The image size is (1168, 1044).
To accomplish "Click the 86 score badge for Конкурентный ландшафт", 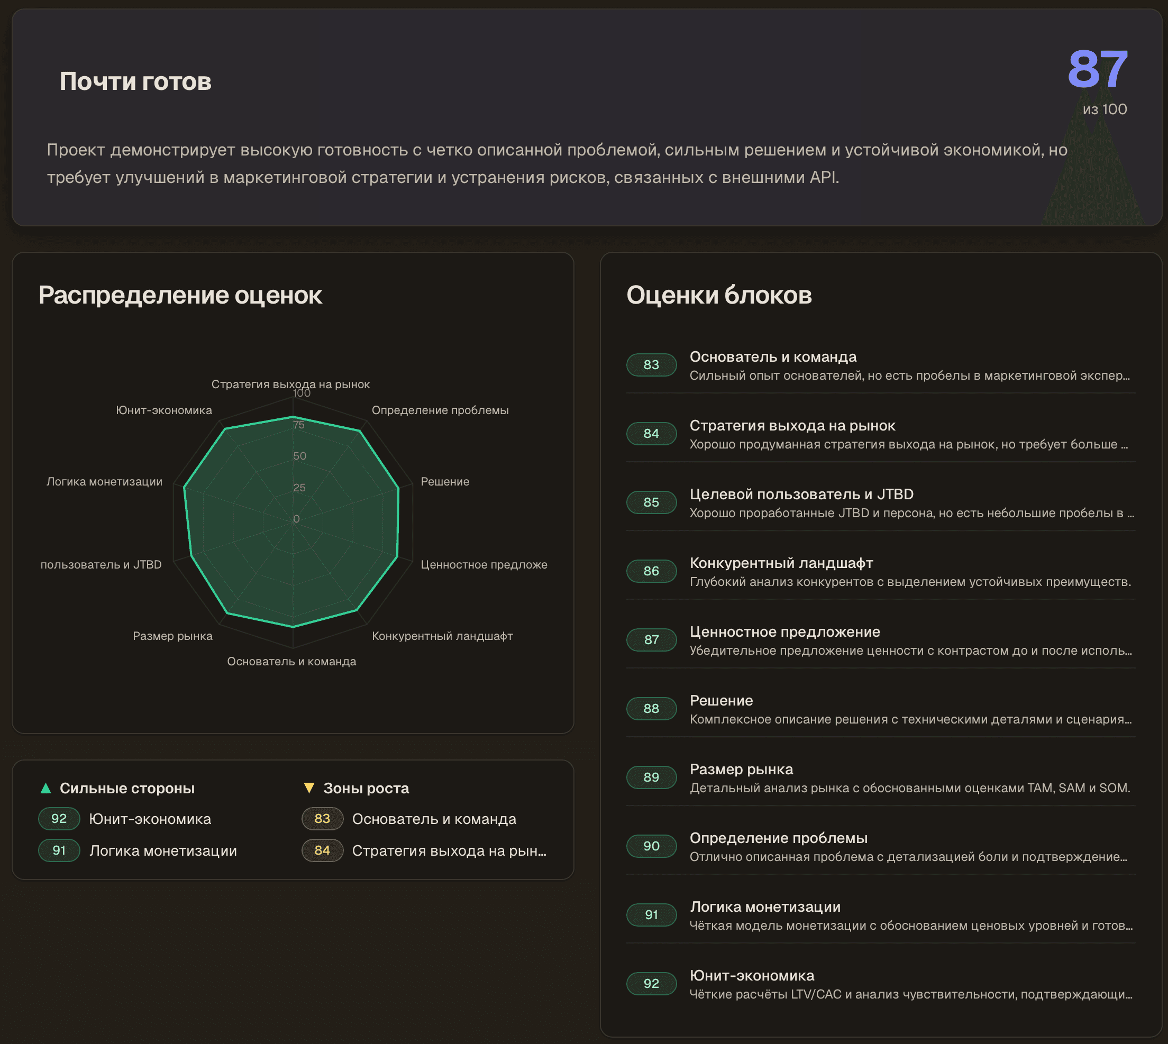I will 651,571.
